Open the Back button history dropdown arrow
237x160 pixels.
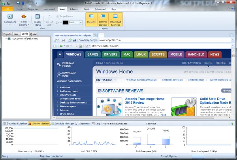click(x=64, y=46)
